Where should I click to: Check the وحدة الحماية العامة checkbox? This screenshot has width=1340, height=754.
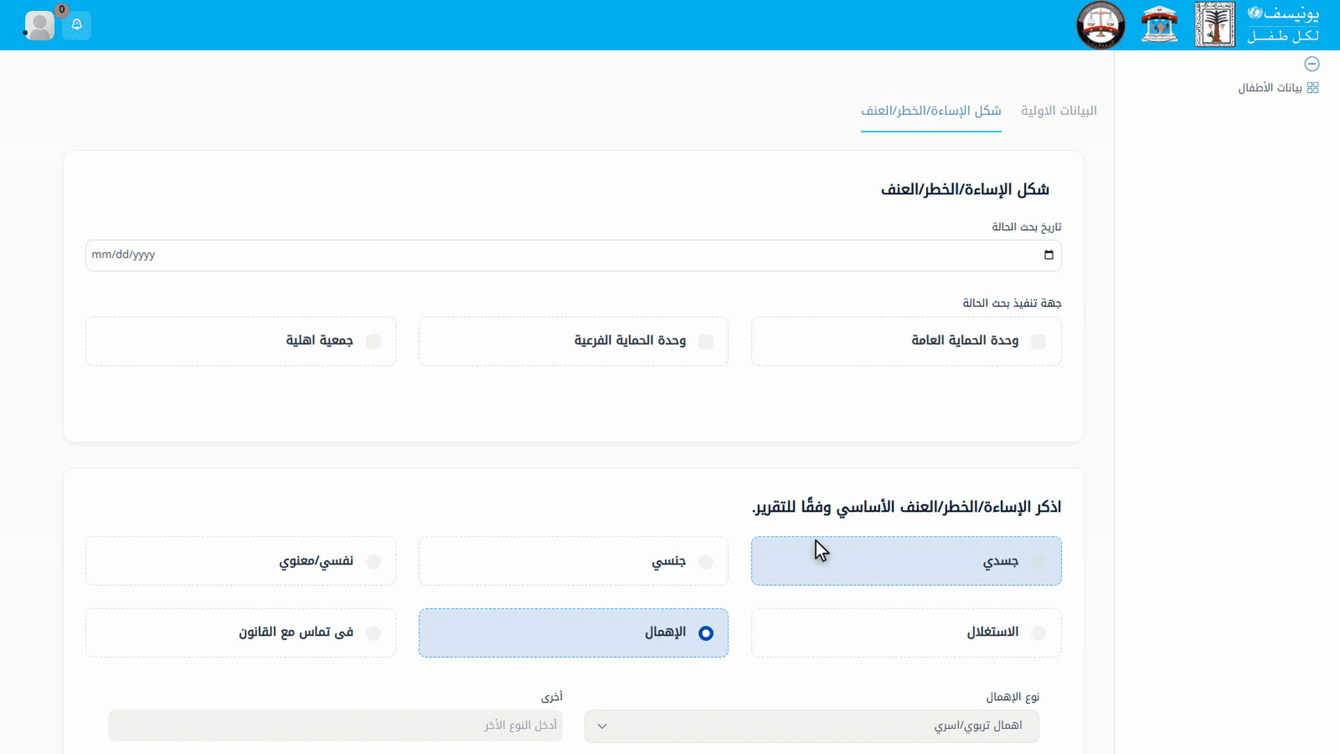click(1038, 341)
